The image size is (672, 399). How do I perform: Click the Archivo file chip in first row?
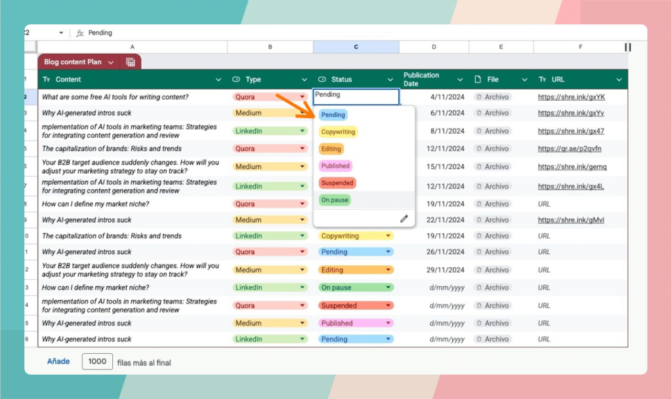pos(493,97)
